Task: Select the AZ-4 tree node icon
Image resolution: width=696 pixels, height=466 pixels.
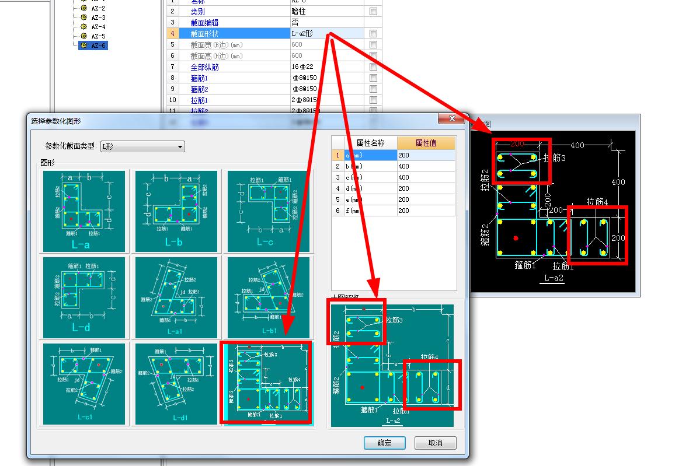Action: click(83, 27)
